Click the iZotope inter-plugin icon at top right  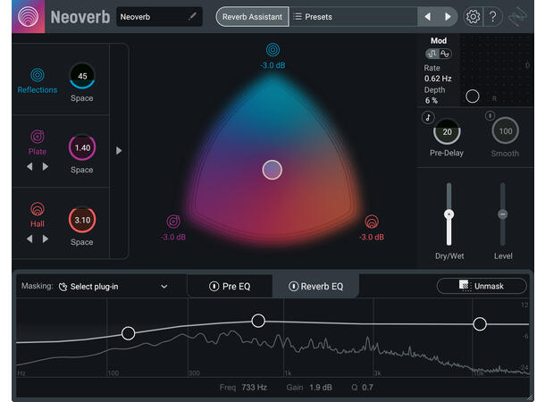[517, 16]
